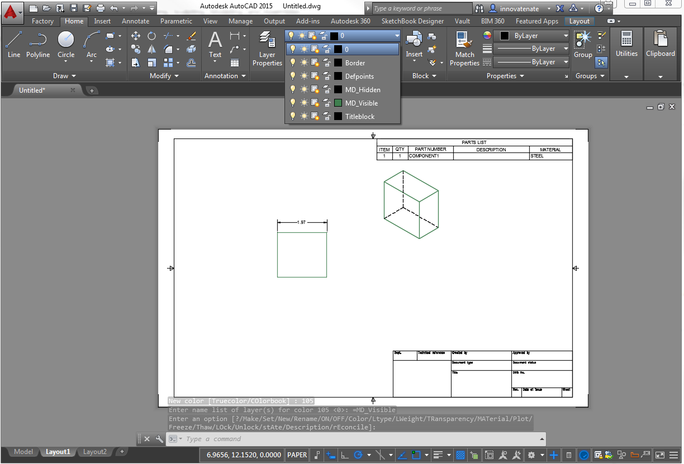Click the black Defpoints layer color swatch
684x464 pixels.
pos(338,76)
